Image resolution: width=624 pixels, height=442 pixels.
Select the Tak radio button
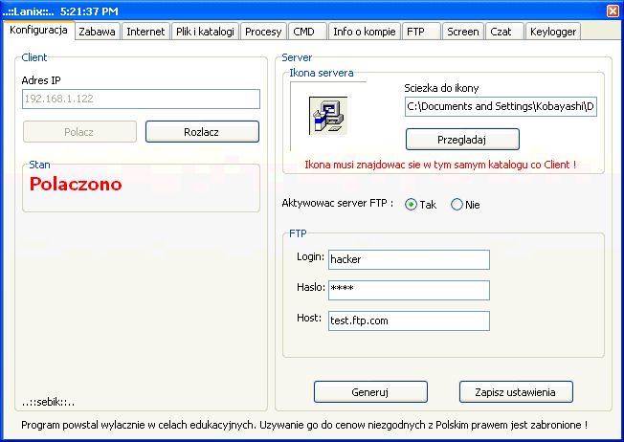(x=412, y=205)
